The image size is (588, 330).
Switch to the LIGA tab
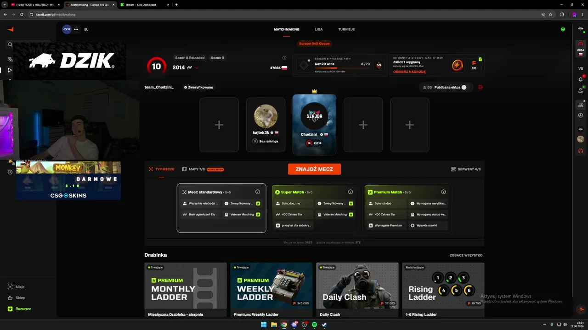click(319, 29)
